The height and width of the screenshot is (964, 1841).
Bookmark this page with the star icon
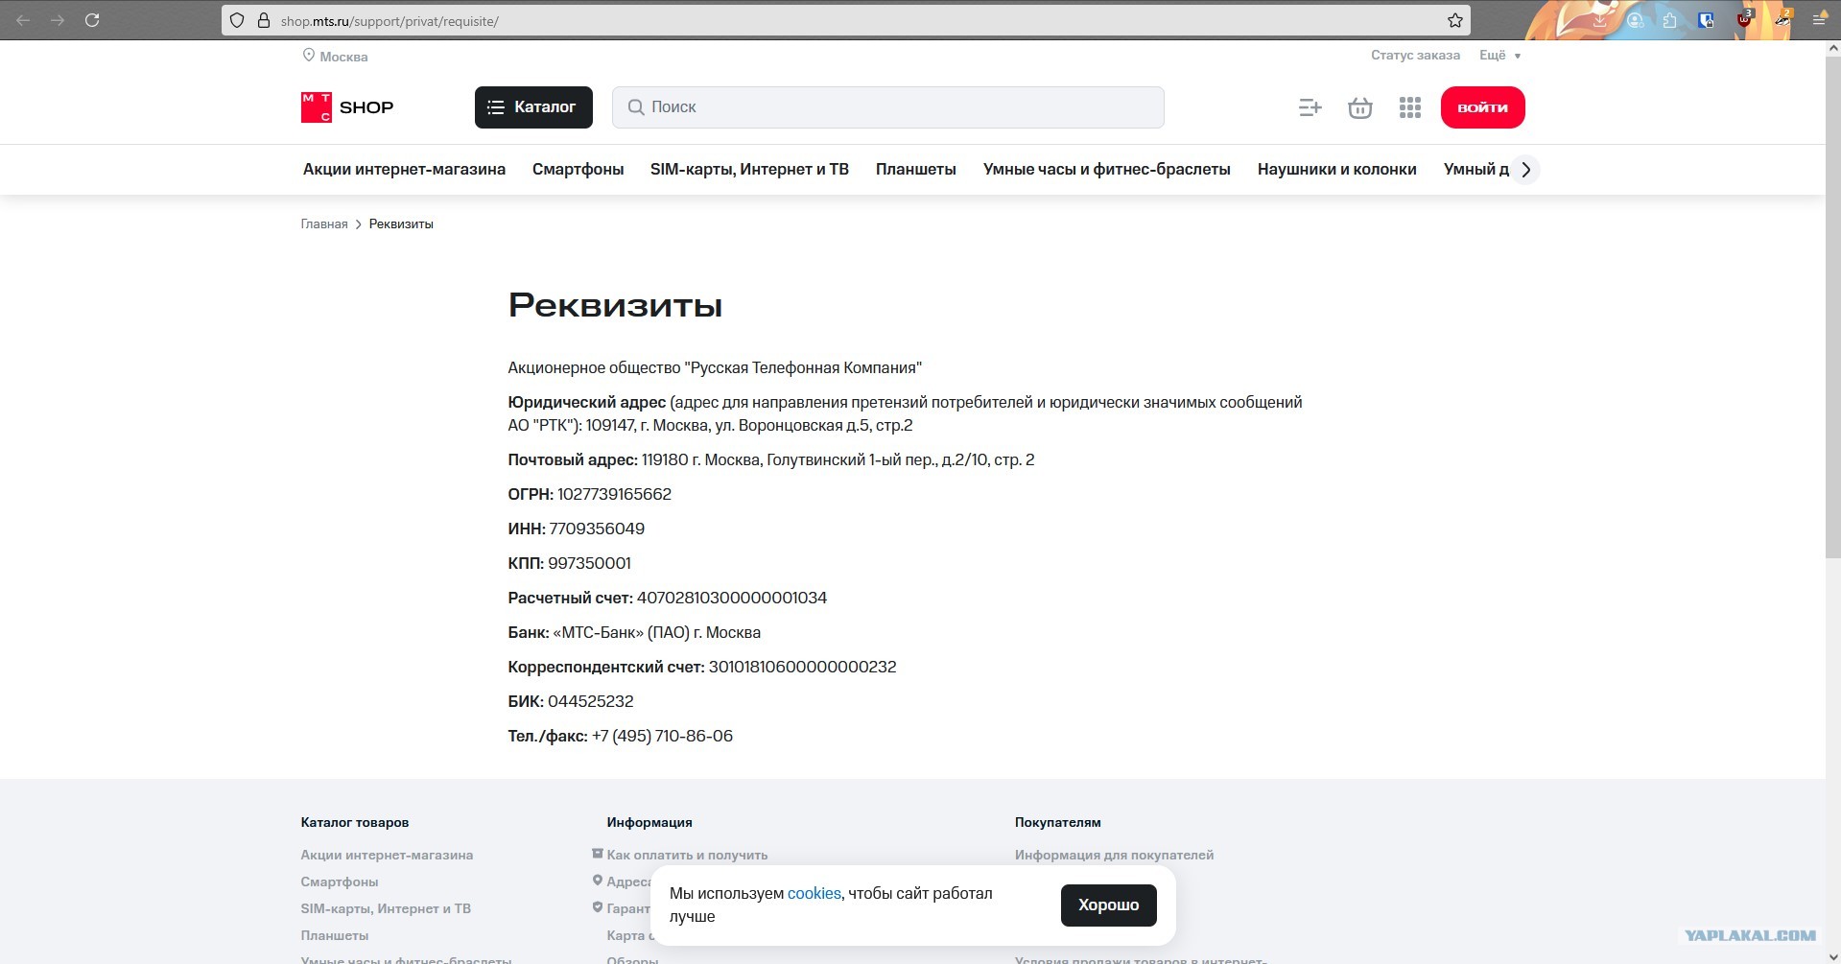pos(1455,20)
